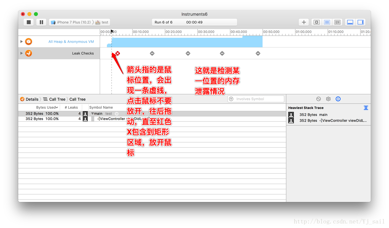Expand the All Heap & Anonymous VM track
The image size is (389, 228).
22,42
